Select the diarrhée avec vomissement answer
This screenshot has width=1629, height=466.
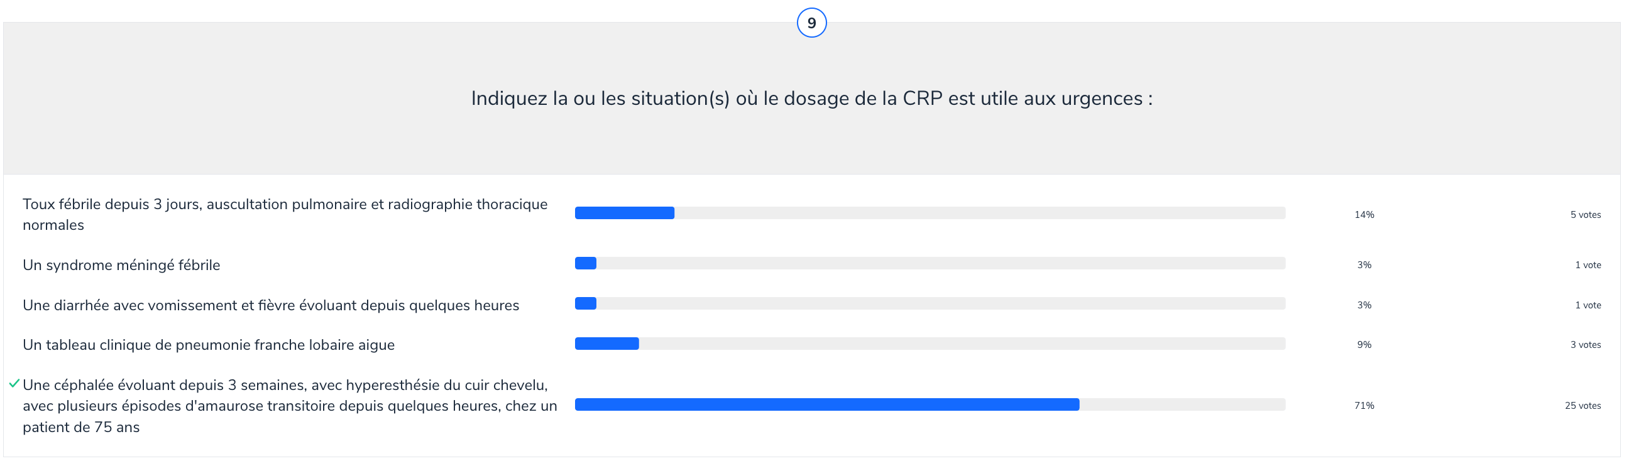click(271, 305)
